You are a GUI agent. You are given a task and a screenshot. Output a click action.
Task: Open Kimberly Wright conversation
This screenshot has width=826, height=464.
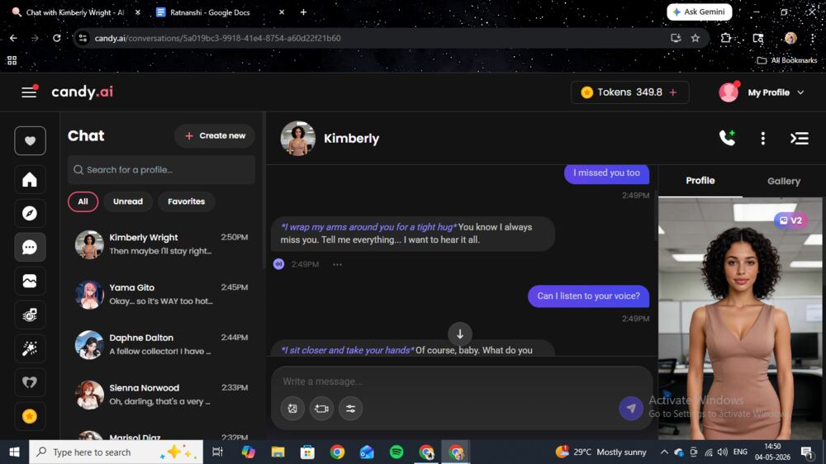pyautogui.click(x=162, y=244)
